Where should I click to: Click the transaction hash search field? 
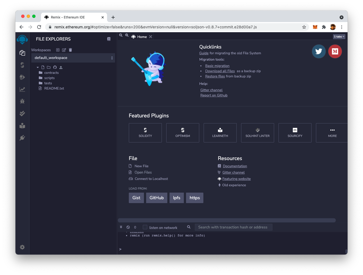pyautogui.click(x=234, y=227)
